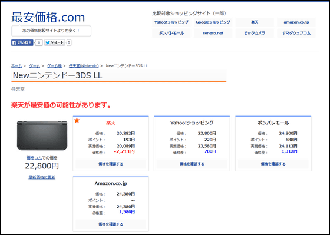
Task: Click the 楽天が最安値の可能性があります。 message
Action: tap(61, 105)
